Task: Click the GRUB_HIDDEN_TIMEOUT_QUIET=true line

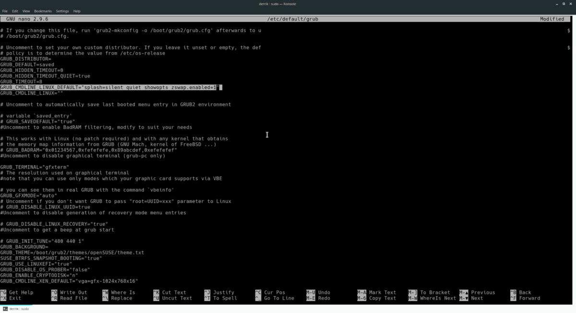Action: tap(45, 76)
